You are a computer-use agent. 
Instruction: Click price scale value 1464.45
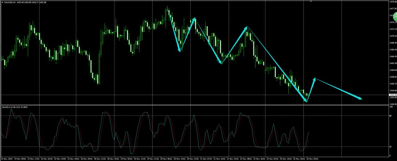tap(393, 56)
